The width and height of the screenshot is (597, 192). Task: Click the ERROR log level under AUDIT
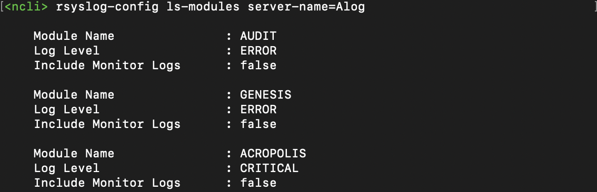258,50
